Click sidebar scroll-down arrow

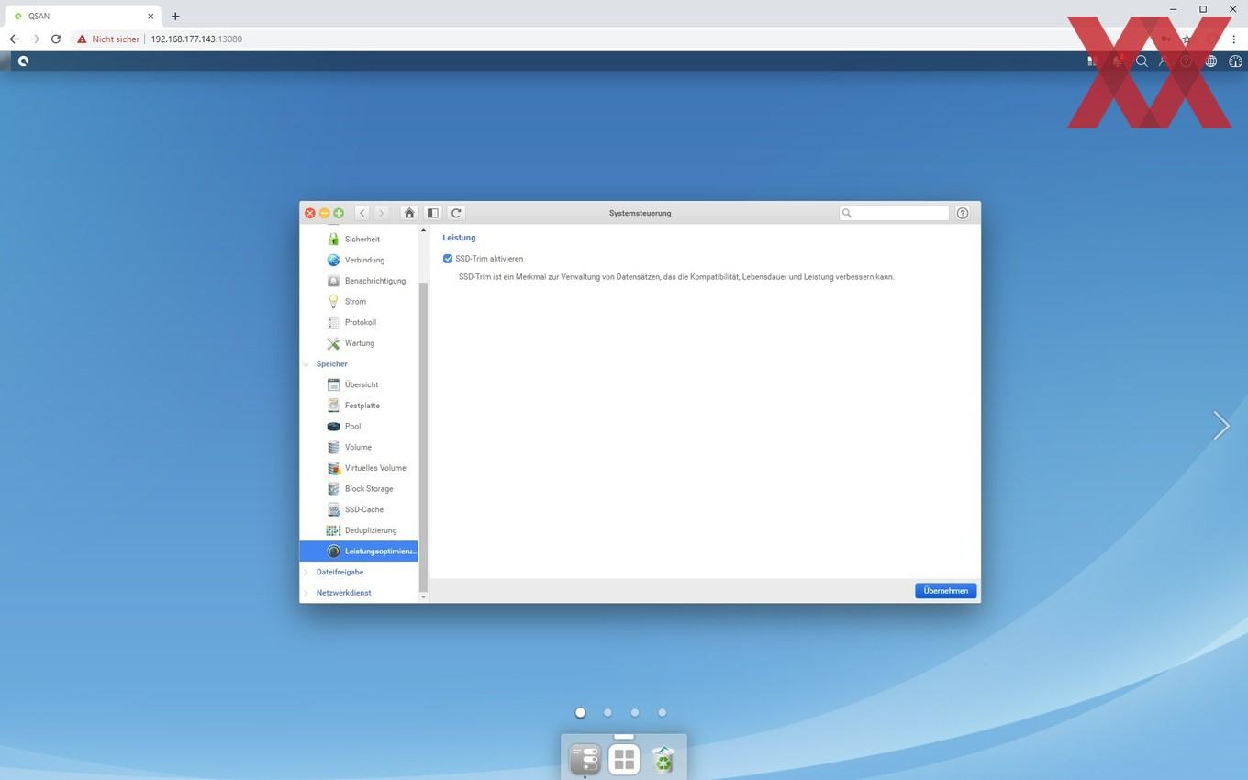[423, 597]
